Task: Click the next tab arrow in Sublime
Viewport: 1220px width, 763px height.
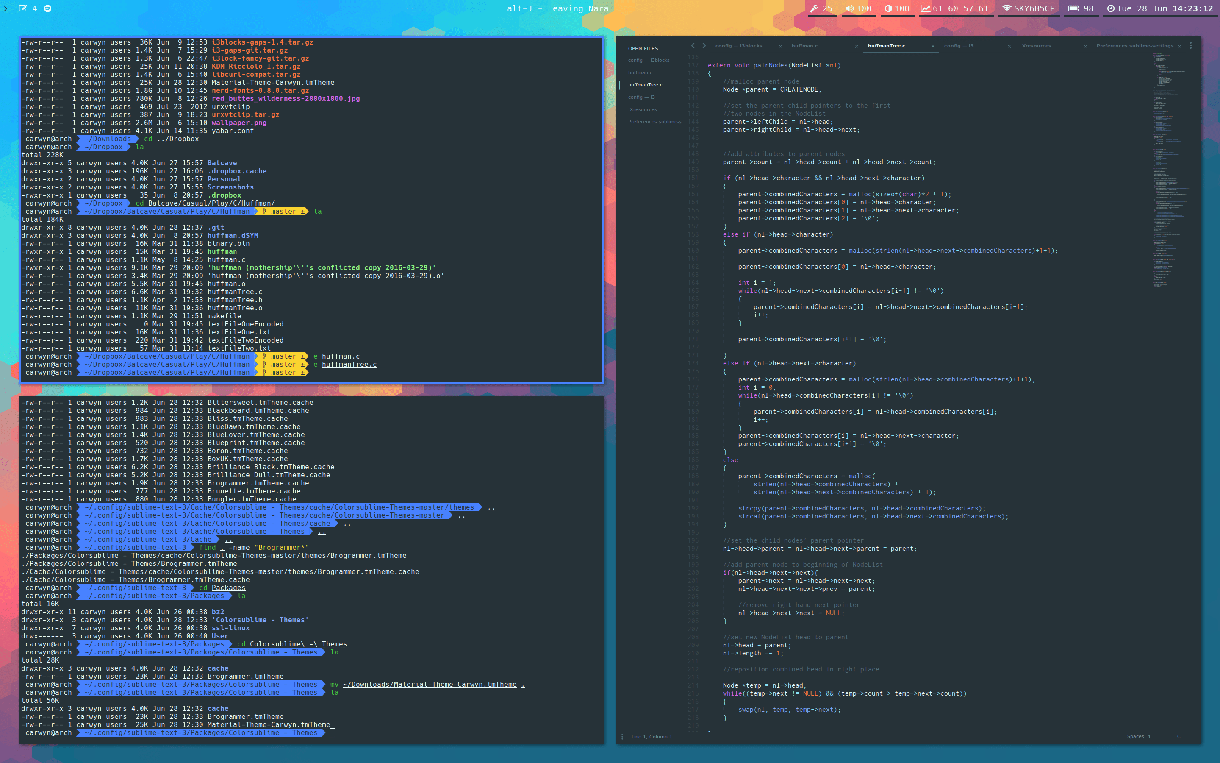Action: pos(704,46)
